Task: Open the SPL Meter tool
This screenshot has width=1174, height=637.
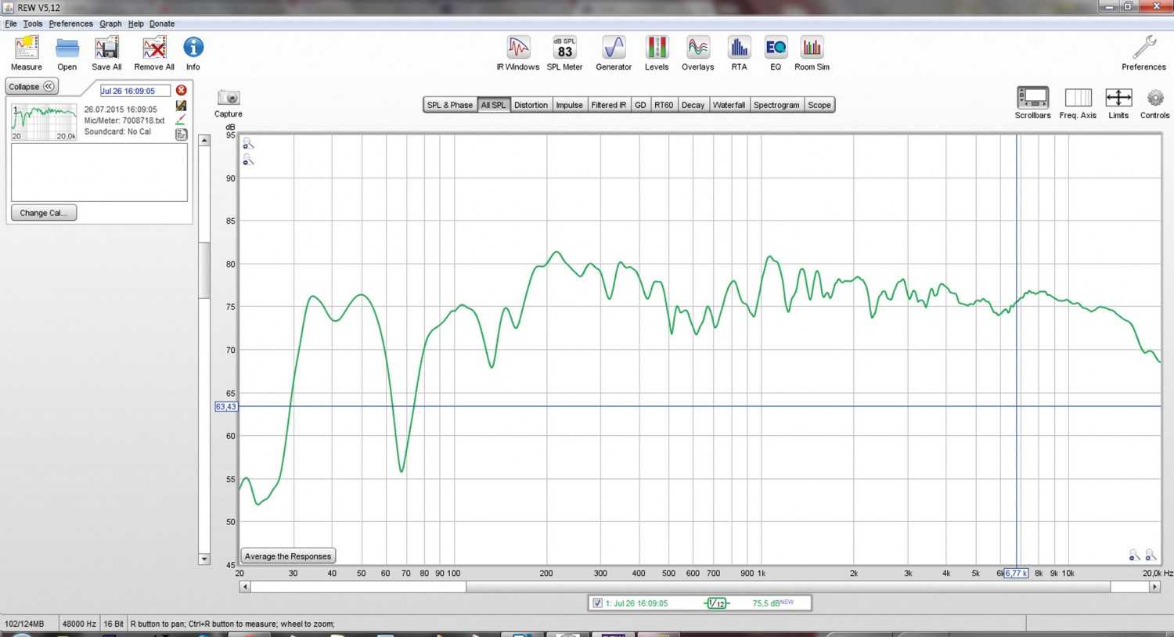Action: (x=565, y=49)
